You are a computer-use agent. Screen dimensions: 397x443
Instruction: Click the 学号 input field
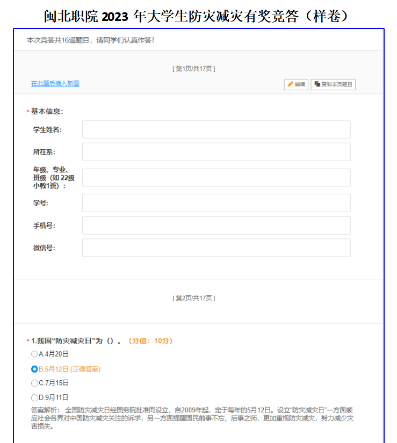[x=216, y=203]
